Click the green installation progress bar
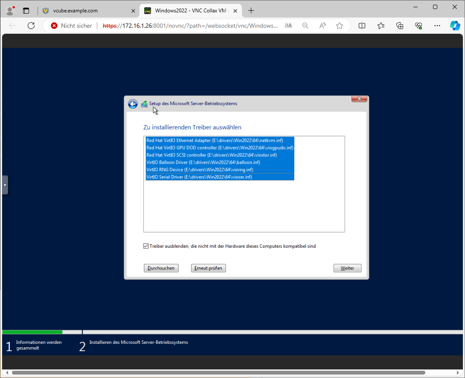The height and width of the screenshot is (378, 465). (x=32, y=332)
